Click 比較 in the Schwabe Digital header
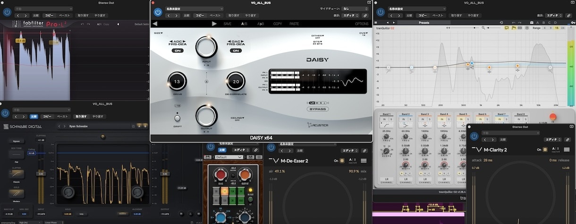The height and width of the screenshot is (224, 576). pyautogui.click(x=34, y=116)
